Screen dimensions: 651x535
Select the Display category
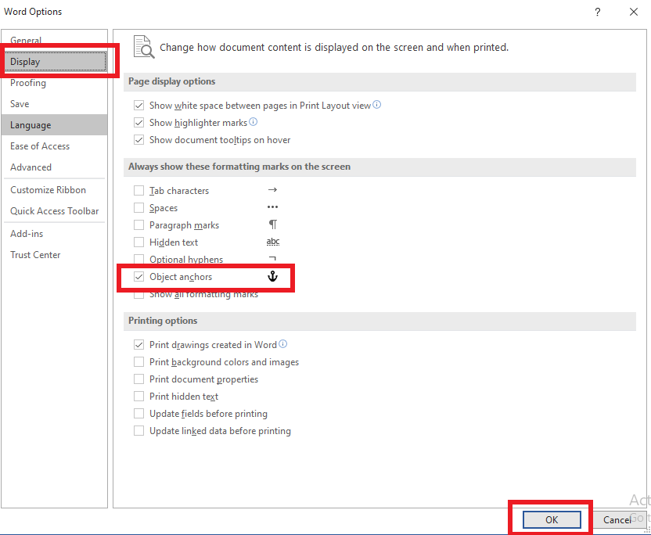[55, 62]
